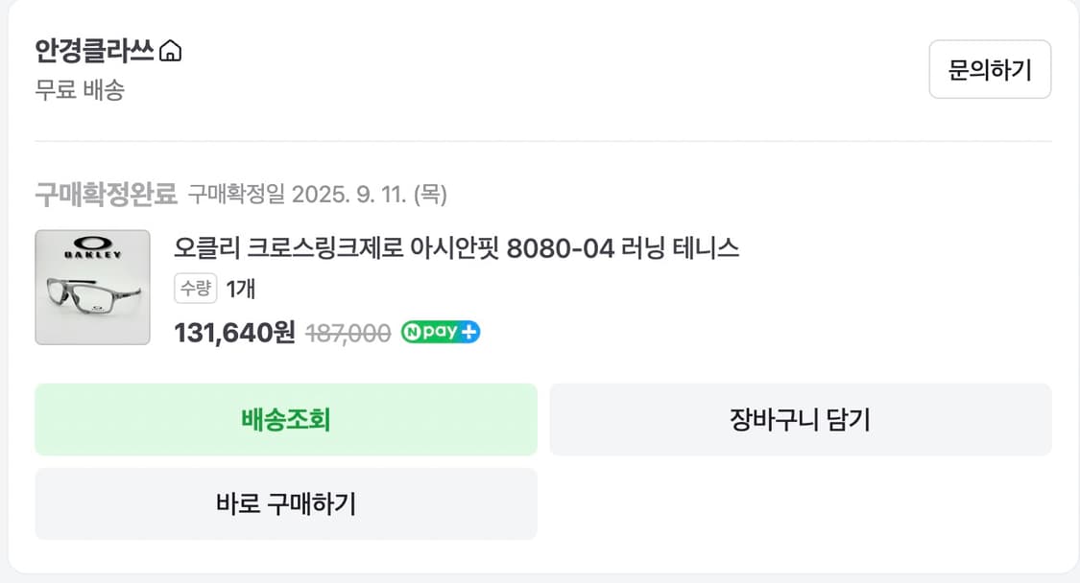Open the product thumbnail image

click(92, 287)
